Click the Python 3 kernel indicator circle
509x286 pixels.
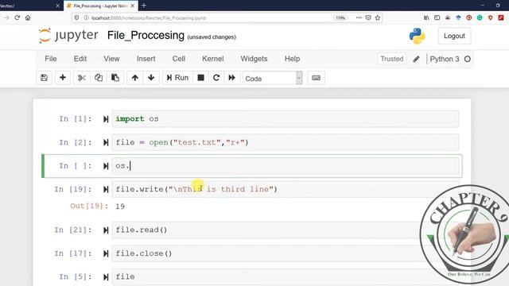pyautogui.click(x=468, y=59)
